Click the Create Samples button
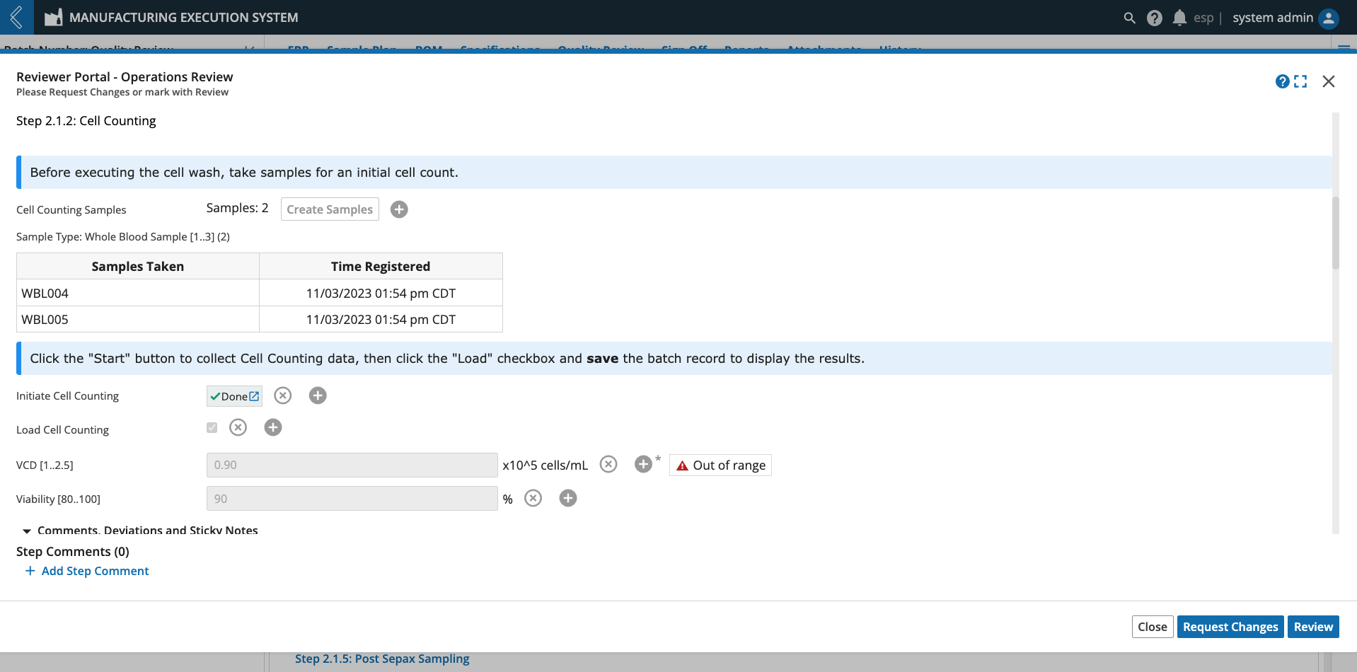This screenshot has height=672, width=1357. (x=330, y=209)
